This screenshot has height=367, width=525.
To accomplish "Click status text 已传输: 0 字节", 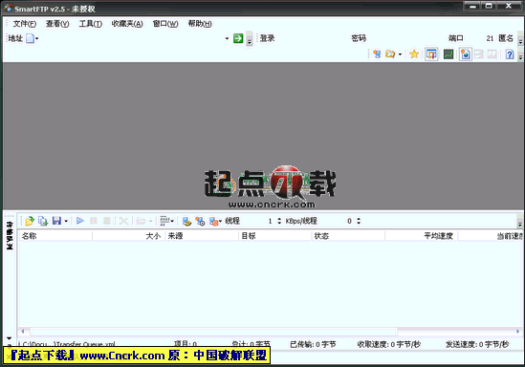I will coord(313,344).
